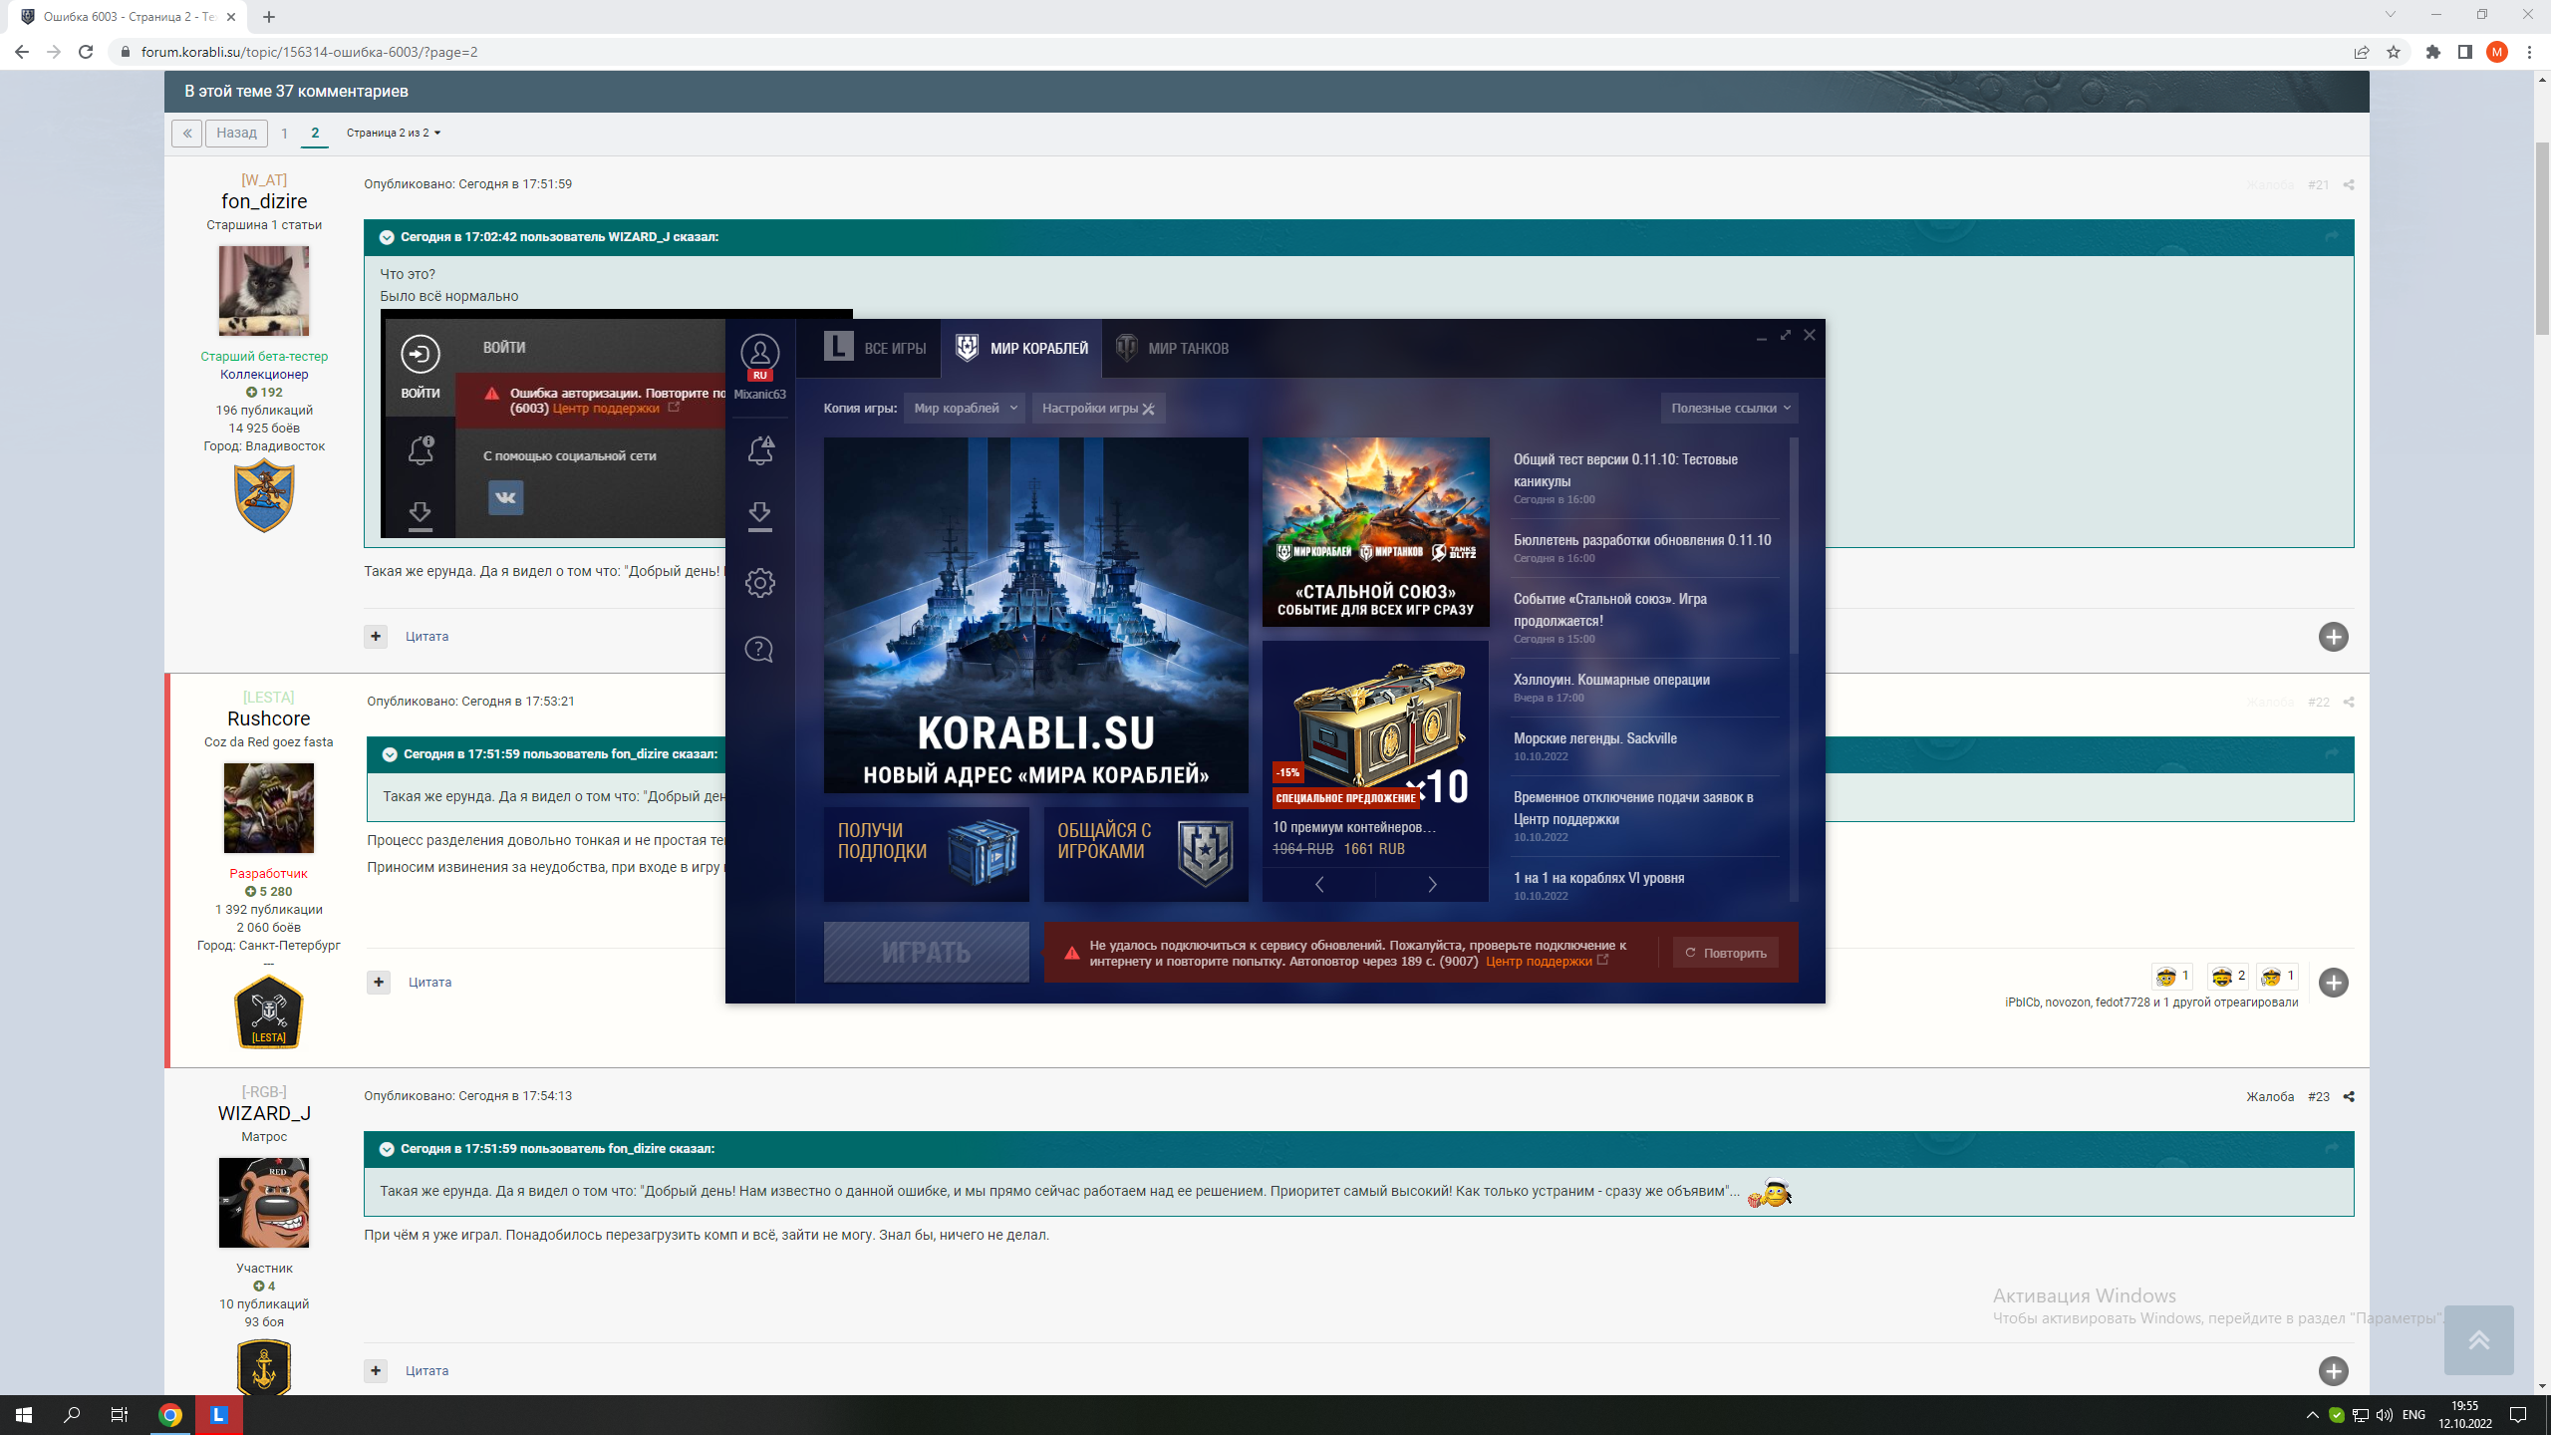Toggle multi-quote plus on fon_dizire post
The height and width of the screenshot is (1435, 2551).
376,636
